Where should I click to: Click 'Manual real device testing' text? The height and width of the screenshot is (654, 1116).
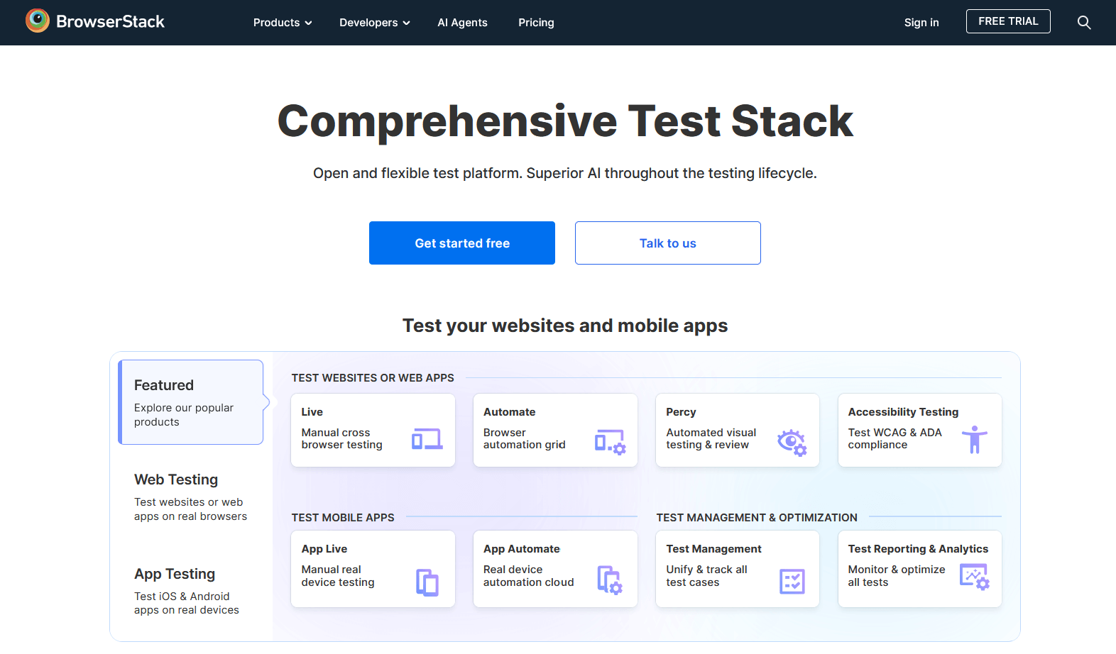pos(338,576)
